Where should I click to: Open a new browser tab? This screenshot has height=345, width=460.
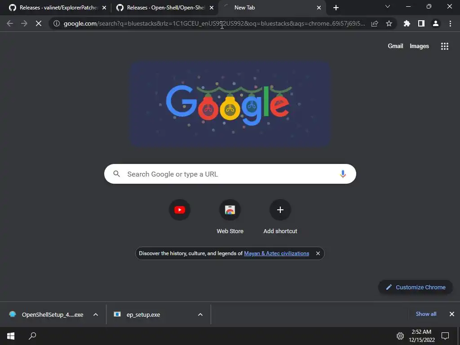(336, 8)
